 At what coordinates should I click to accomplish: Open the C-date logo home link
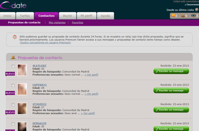coord(13,5)
